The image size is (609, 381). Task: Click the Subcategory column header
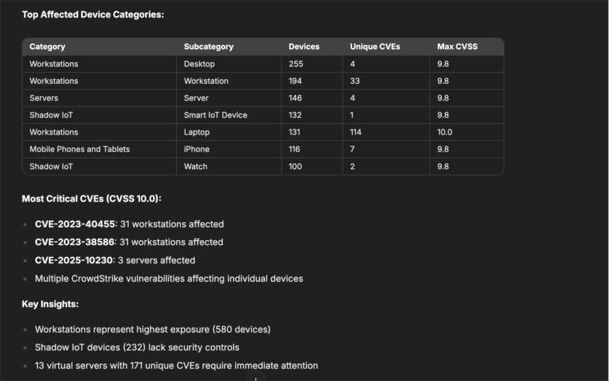(209, 47)
